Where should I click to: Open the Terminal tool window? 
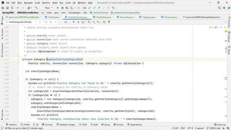point(47,125)
